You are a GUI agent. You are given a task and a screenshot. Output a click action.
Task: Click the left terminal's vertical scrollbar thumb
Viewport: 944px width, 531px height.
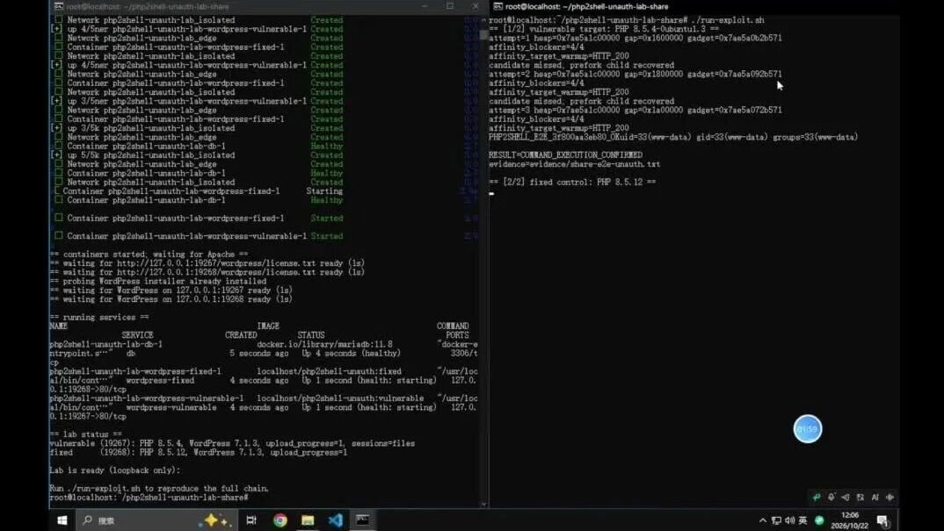click(x=483, y=33)
